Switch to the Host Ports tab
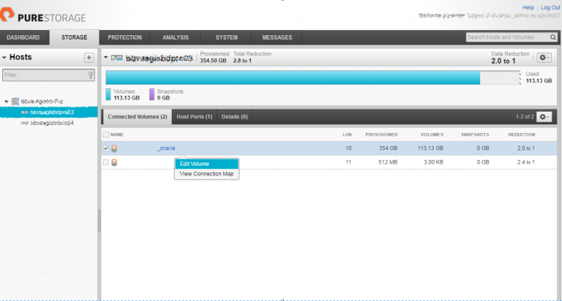The width and height of the screenshot is (562, 301). [x=194, y=117]
